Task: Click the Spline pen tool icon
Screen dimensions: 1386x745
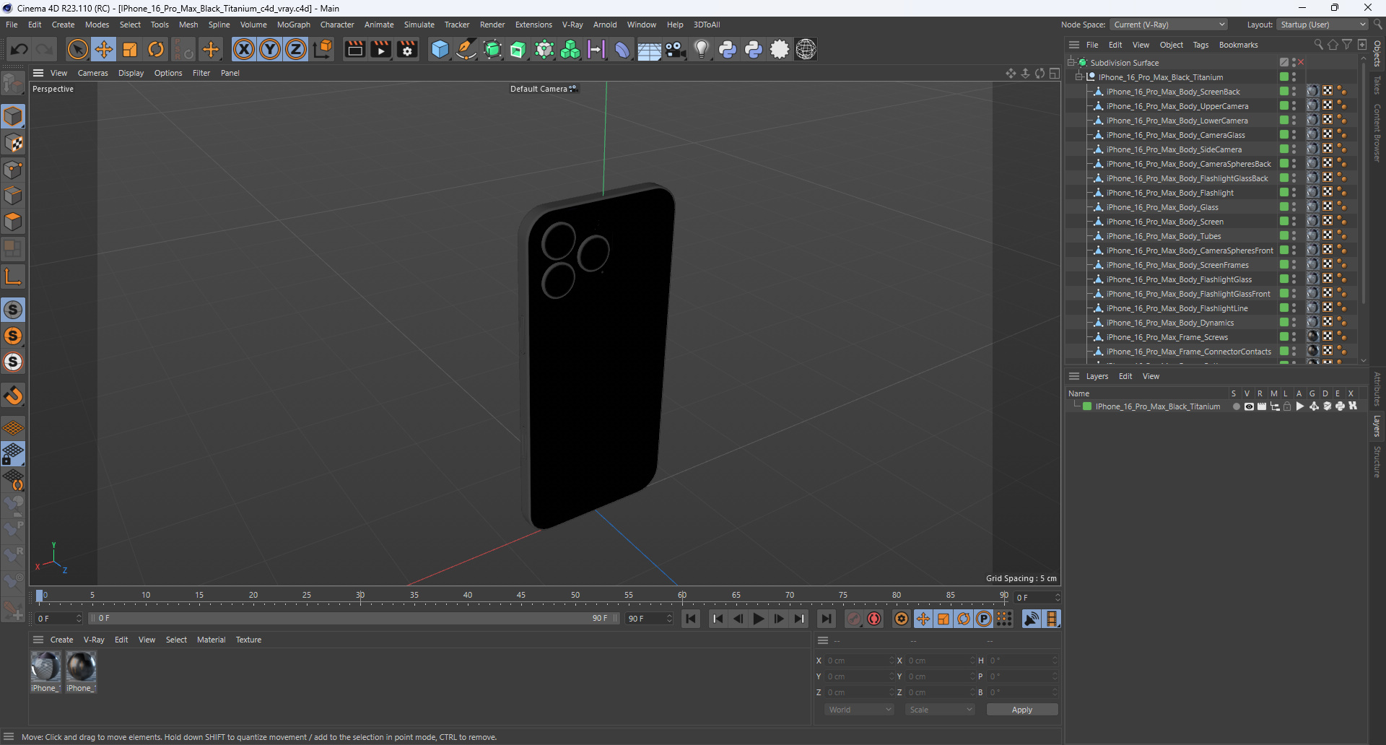Action: click(466, 50)
